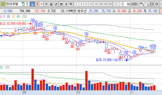
Task: Open dropdown arrow next to pink 5 period
Action: pyautogui.click(x=42, y=4)
